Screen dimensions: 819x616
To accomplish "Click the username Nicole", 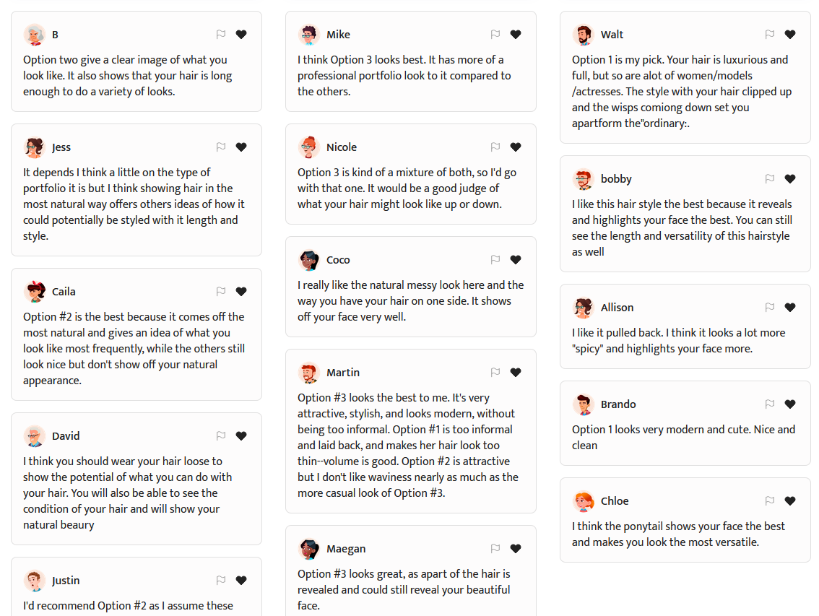I will click(x=342, y=147).
